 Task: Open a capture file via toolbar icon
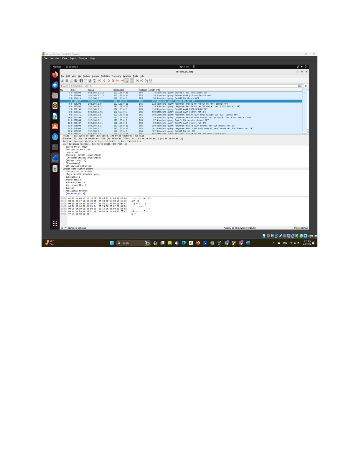(x=81, y=81)
